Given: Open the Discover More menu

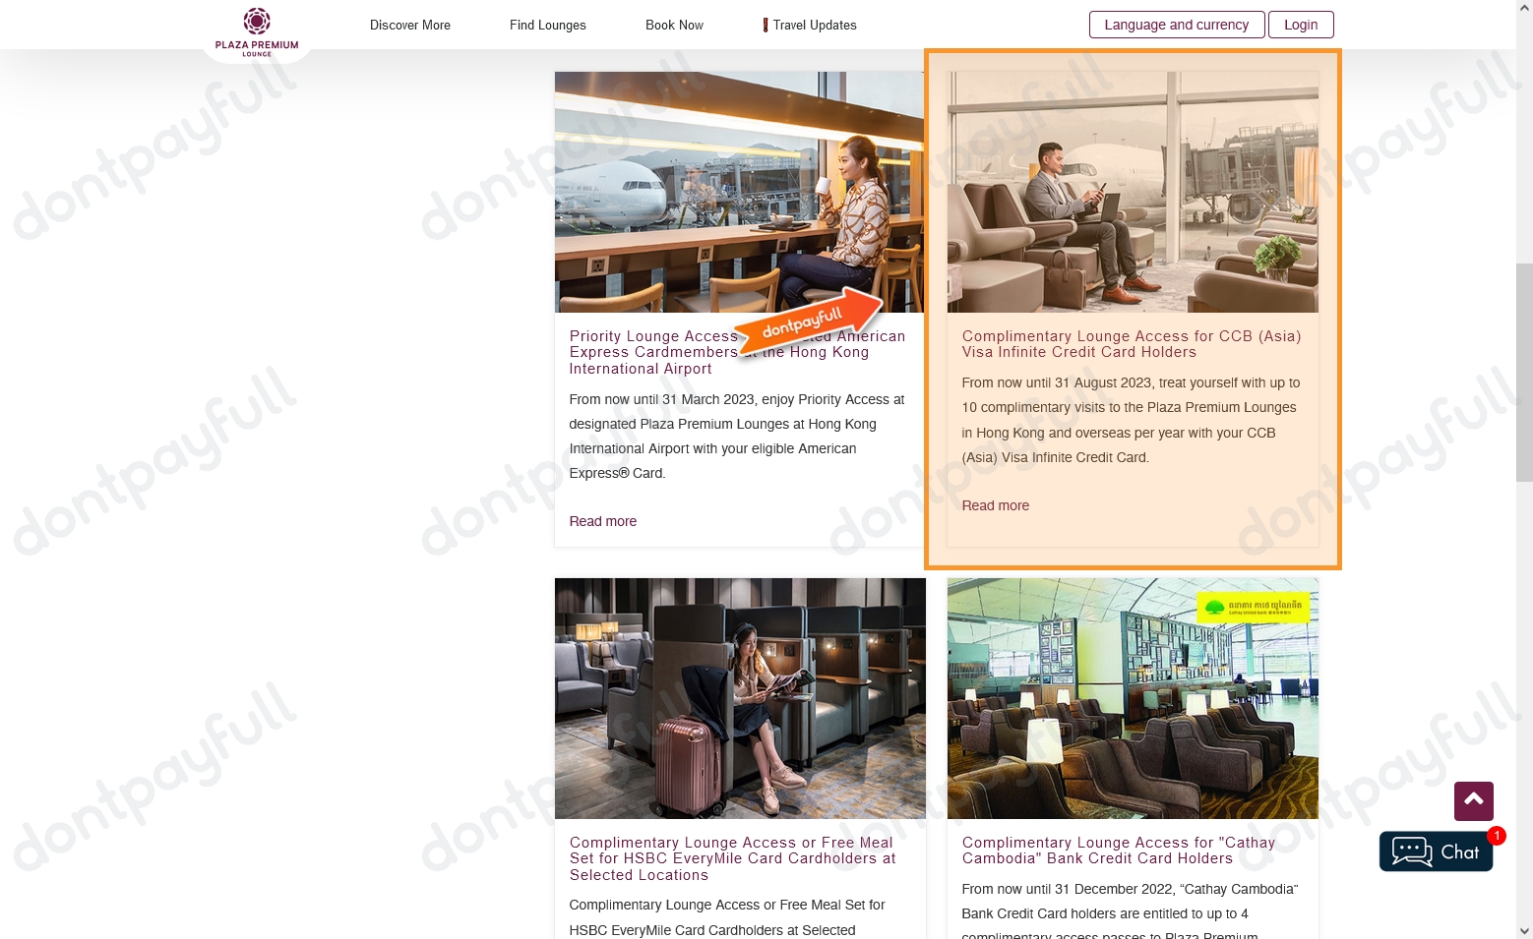Looking at the screenshot, I should click(409, 25).
